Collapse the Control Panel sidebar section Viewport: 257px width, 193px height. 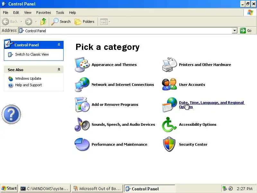point(59,45)
